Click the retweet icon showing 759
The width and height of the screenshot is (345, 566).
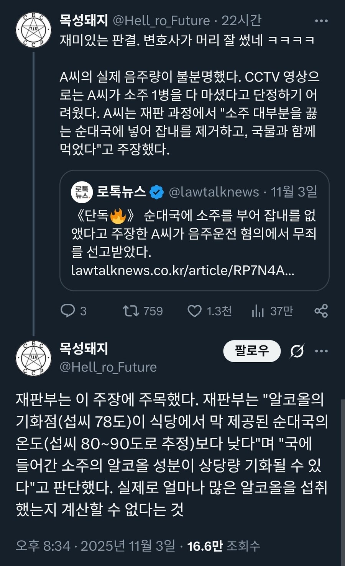[134, 311]
